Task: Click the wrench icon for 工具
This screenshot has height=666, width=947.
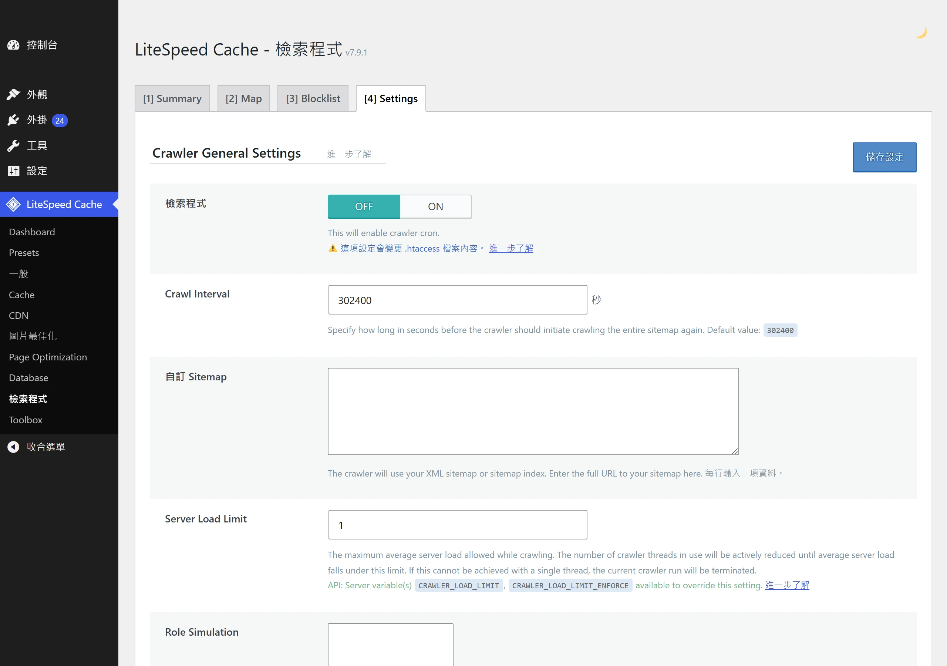Action: point(13,146)
